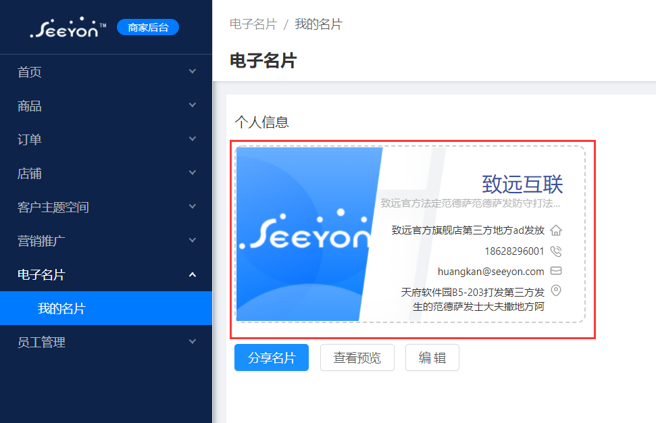Click the 致远互联 company name
This screenshot has width=656, height=423.
[522, 184]
